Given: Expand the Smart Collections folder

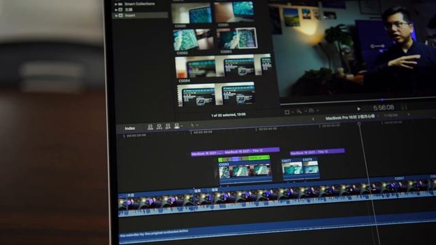Looking at the screenshot, I should point(116,4).
